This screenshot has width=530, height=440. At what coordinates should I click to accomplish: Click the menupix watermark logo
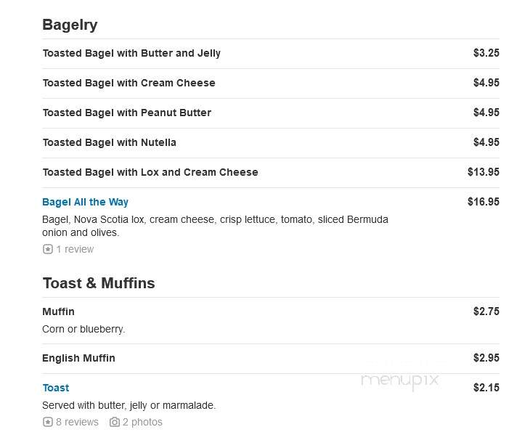pyautogui.click(x=400, y=380)
